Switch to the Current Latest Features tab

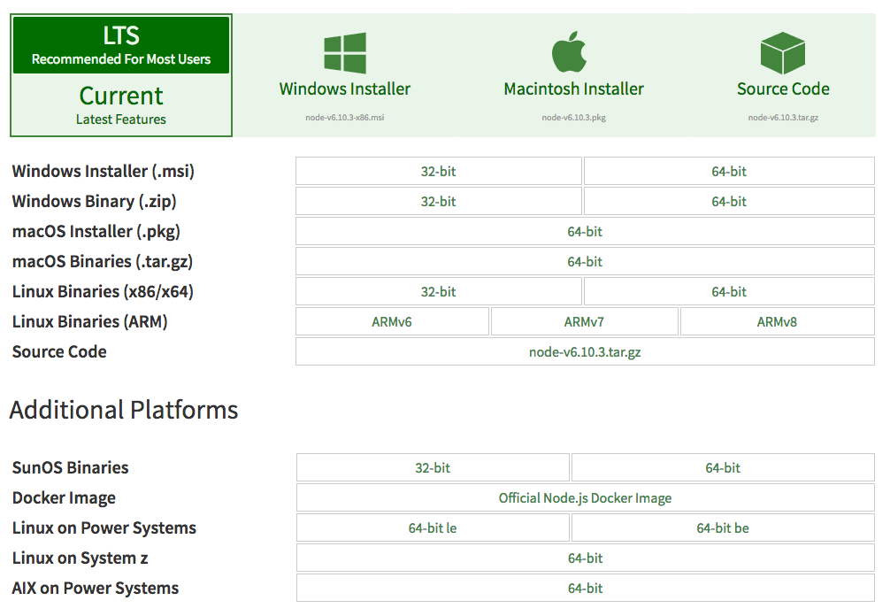point(121,104)
